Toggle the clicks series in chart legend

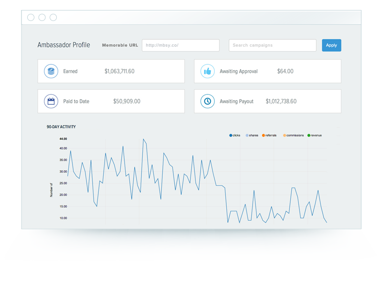point(234,135)
